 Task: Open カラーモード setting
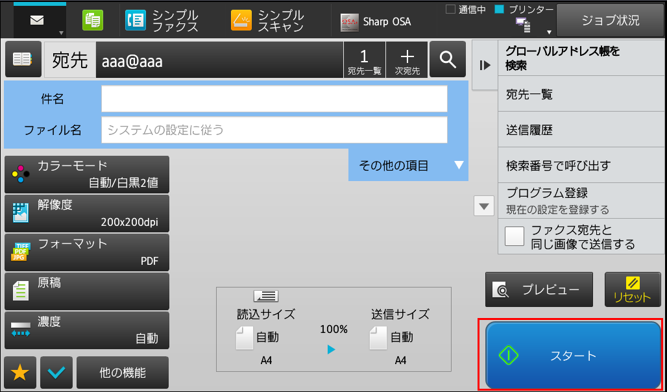point(87,175)
